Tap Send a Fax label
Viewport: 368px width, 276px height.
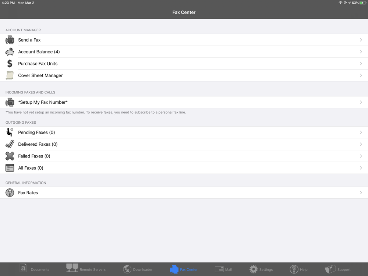pos(29,40)
